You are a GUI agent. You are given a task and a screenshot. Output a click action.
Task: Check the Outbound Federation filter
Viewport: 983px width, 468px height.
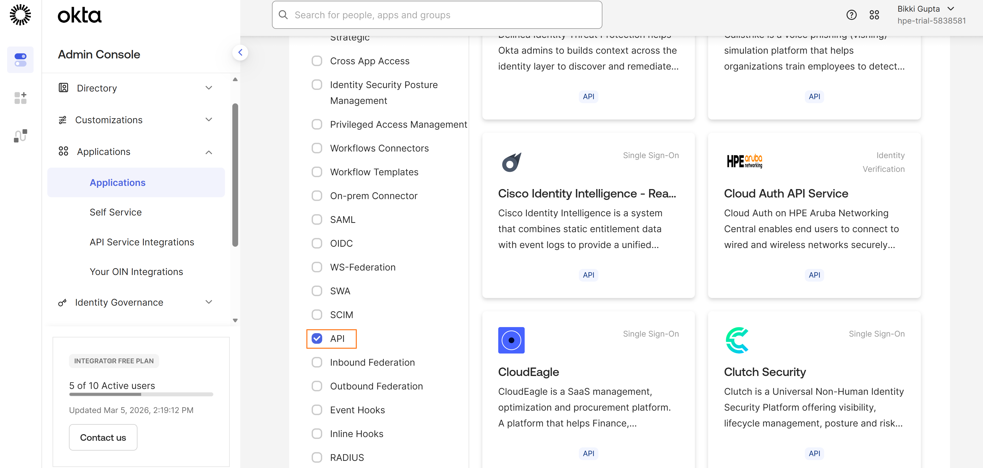[x=317, y=386]
